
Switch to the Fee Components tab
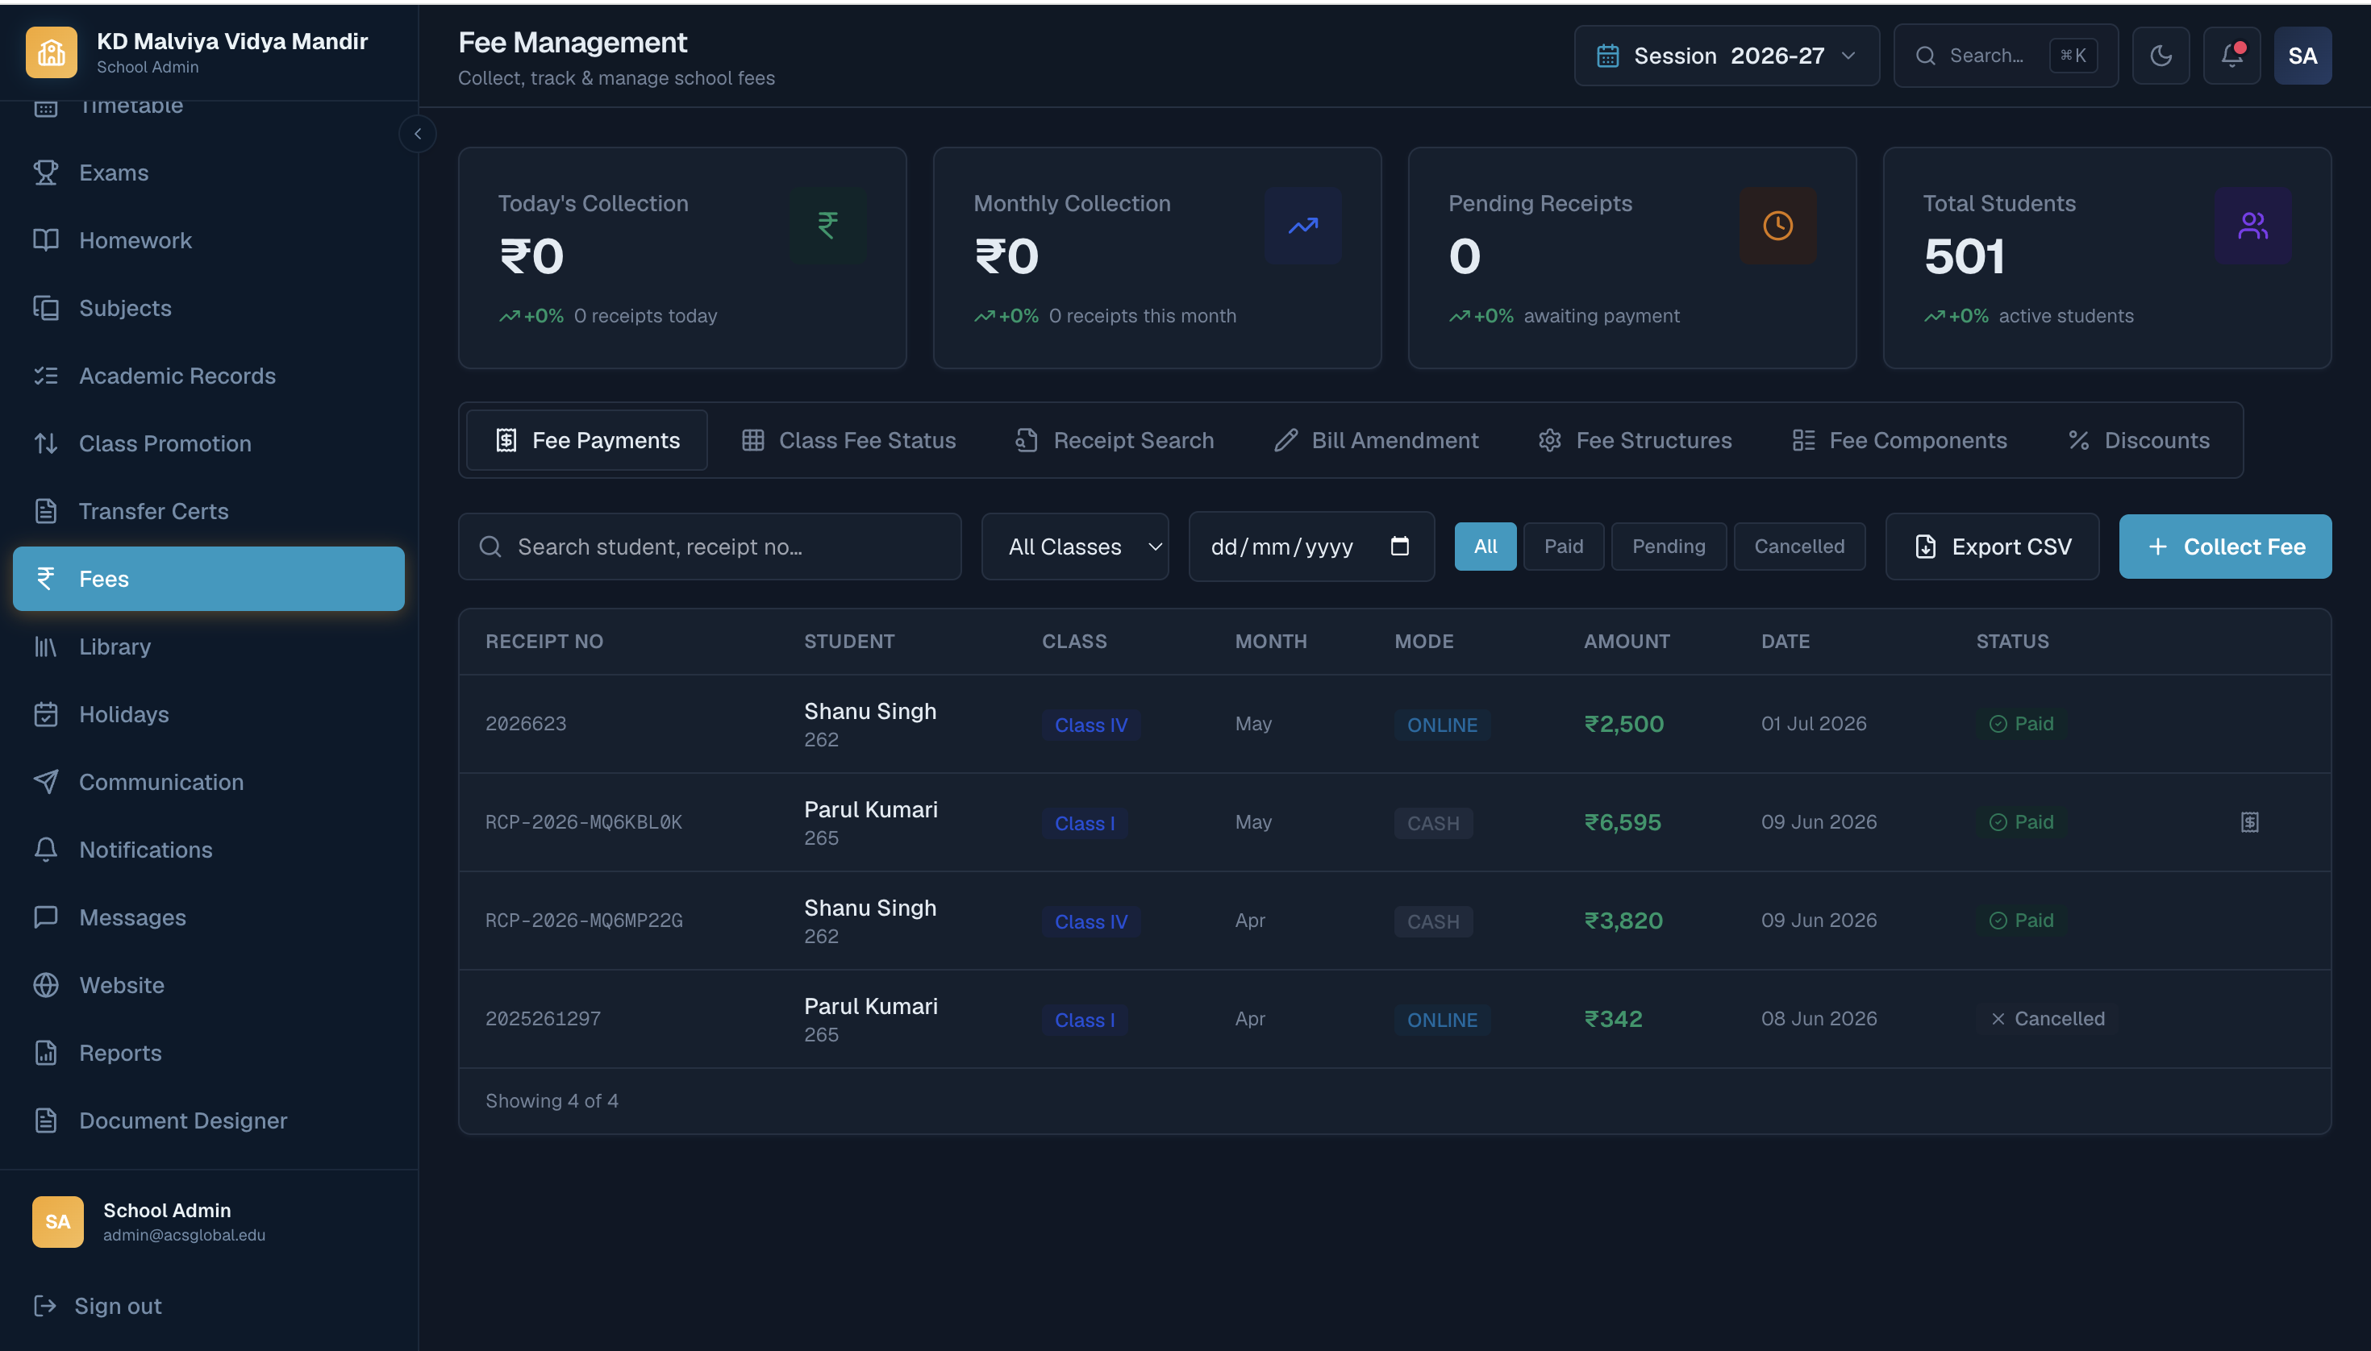pos(1899,441)
